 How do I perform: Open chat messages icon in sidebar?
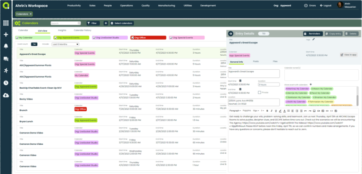6,59
